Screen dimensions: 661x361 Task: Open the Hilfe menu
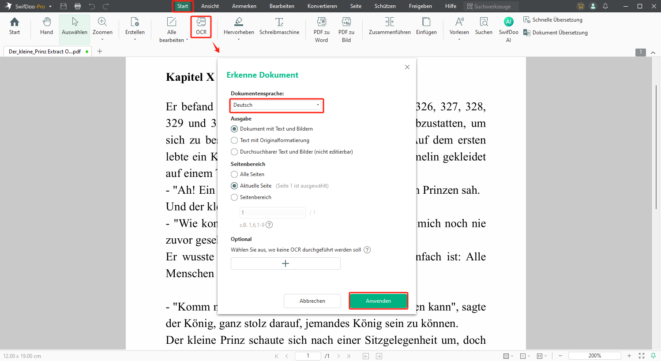click(451, 6)
